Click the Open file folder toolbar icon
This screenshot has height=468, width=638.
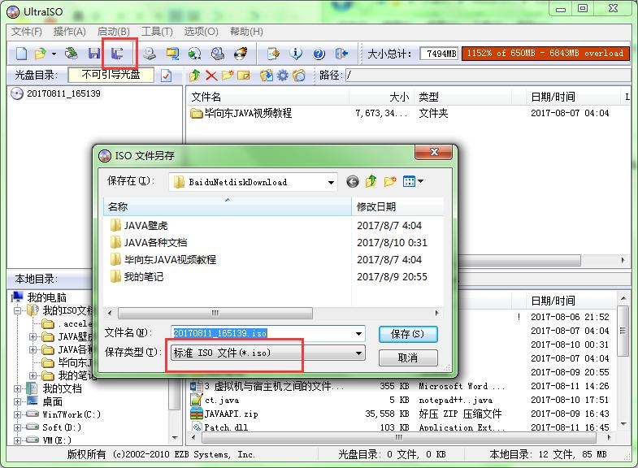[x=40, y=54]
